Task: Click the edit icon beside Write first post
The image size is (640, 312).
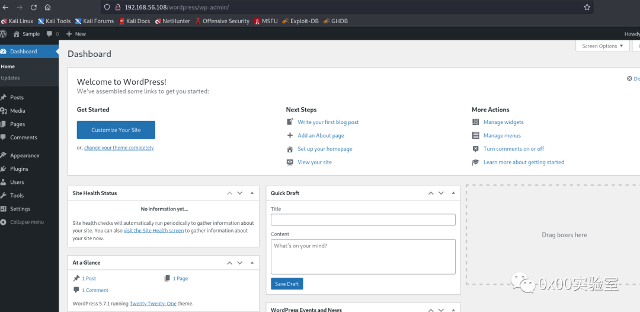Action: coord(290,122)
